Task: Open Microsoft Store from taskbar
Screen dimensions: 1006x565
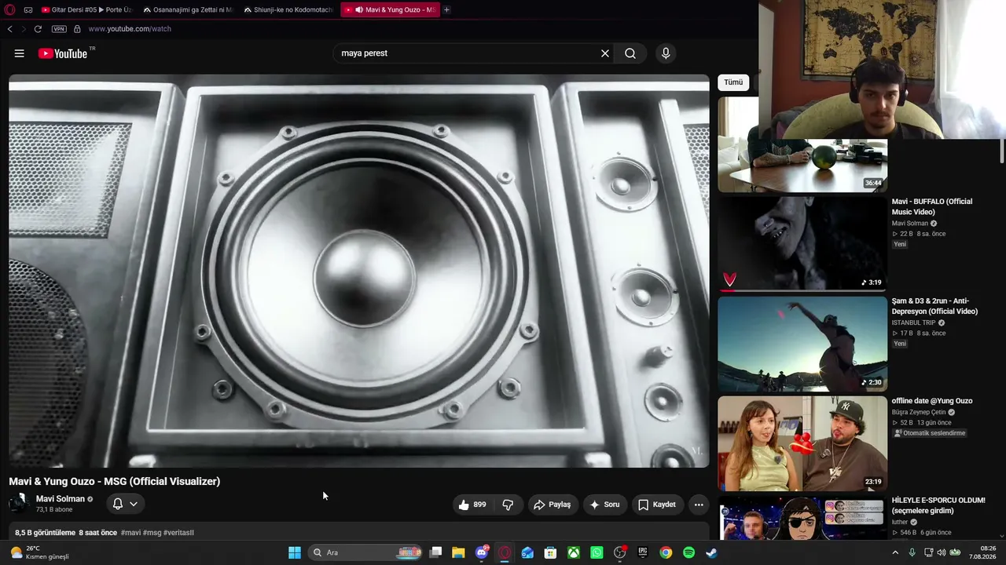Action: click(551, 552)
